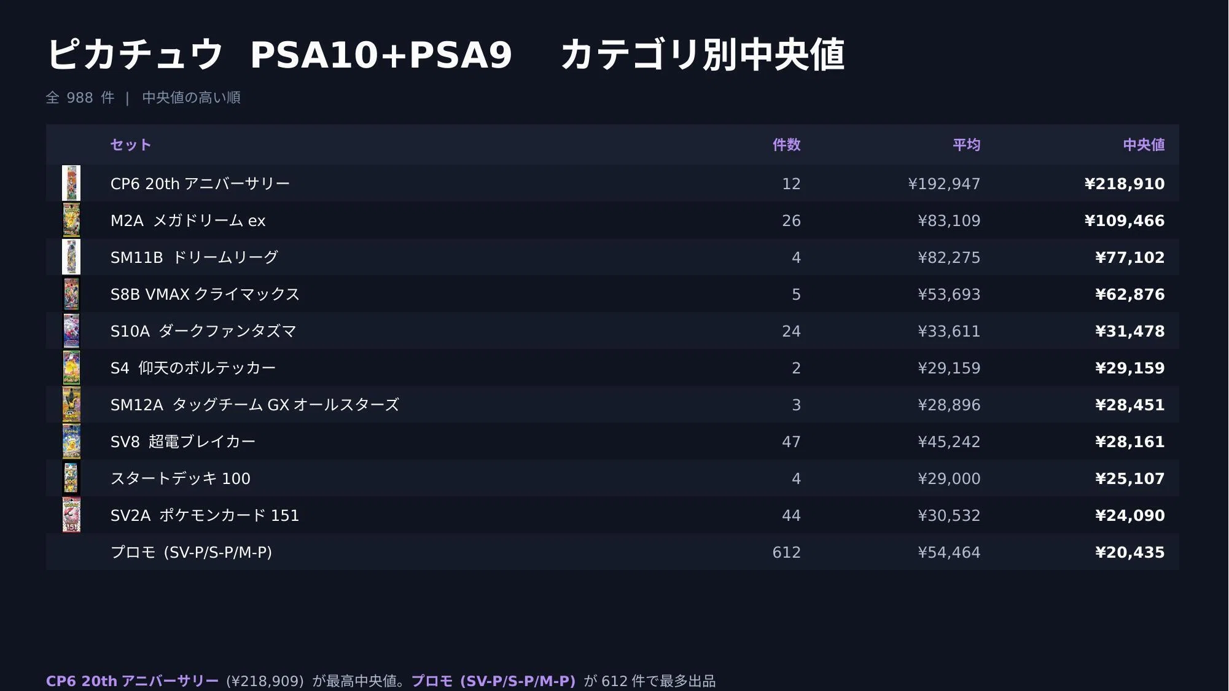Click the S4 仰天のボルテッカー pack image
The height and width of the screenshot is (691, 1229).
[71, 367]
